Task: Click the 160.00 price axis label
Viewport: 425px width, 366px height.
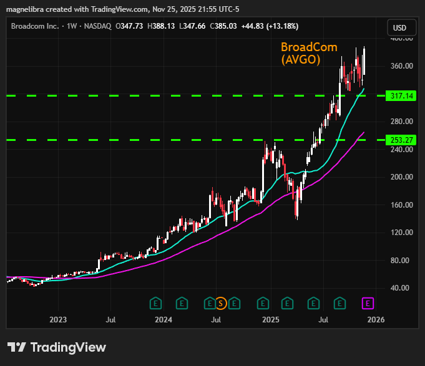Action: pyautogui.click(x=402, y=205)
